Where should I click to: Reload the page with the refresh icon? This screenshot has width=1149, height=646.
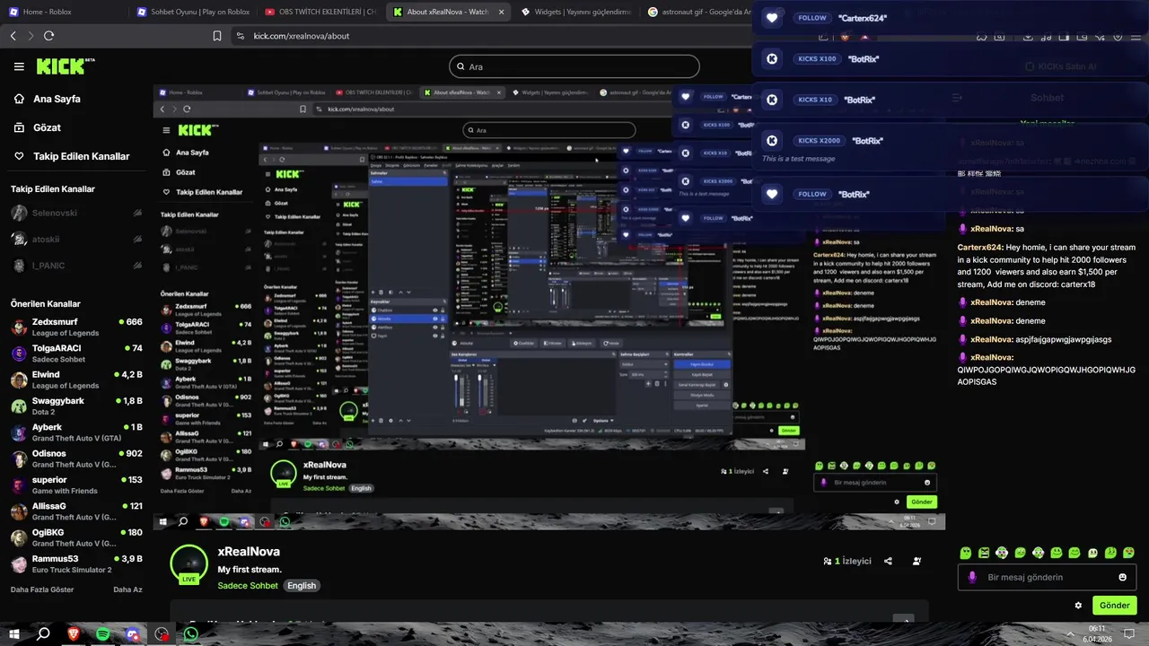coord(49,36)
